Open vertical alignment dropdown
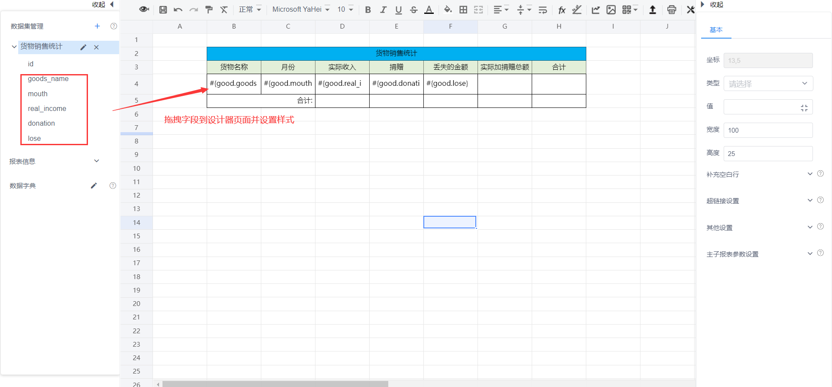This screenshot has width=832, height=387. point(524,10)
